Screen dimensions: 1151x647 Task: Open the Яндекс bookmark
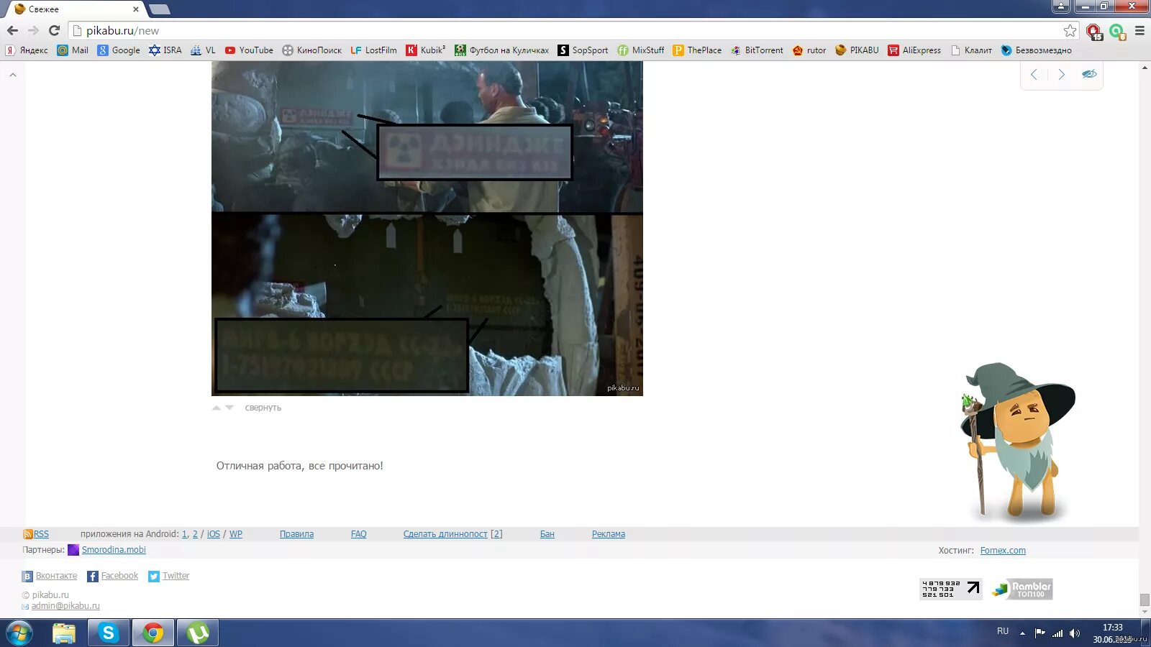pyautogui.click(x=27, y=50)
